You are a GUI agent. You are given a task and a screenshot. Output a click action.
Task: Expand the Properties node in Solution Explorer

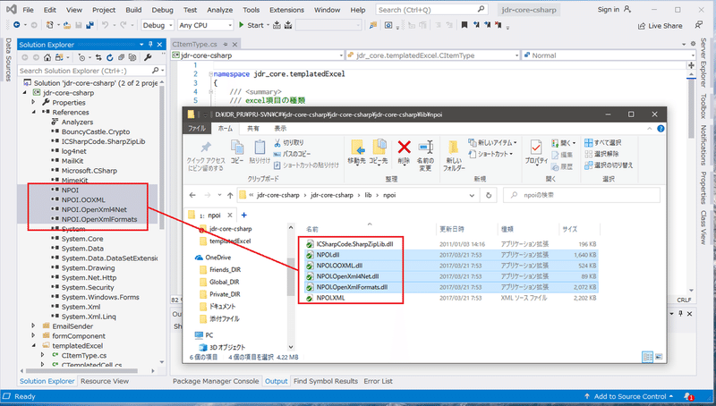34,102
